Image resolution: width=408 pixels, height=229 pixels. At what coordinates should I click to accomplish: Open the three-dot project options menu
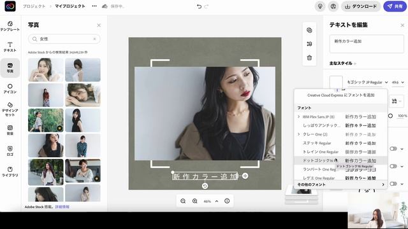click(x=94, y=6)
